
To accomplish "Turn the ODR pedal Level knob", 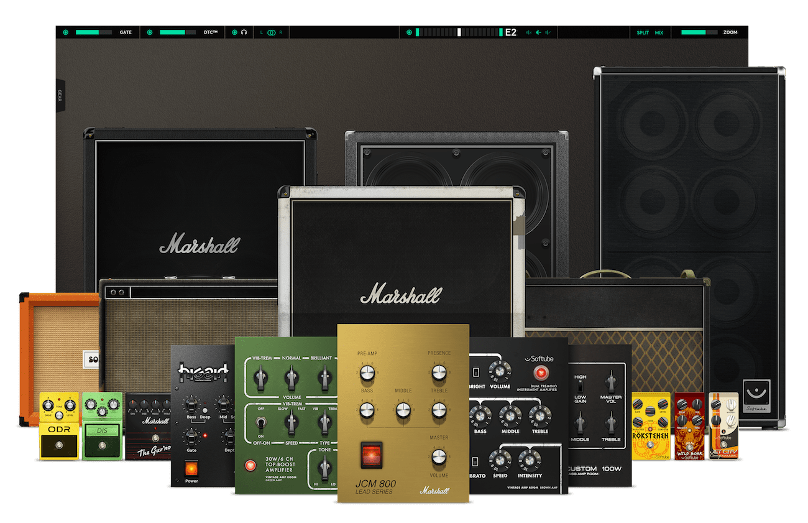I will tap(70, 405).
